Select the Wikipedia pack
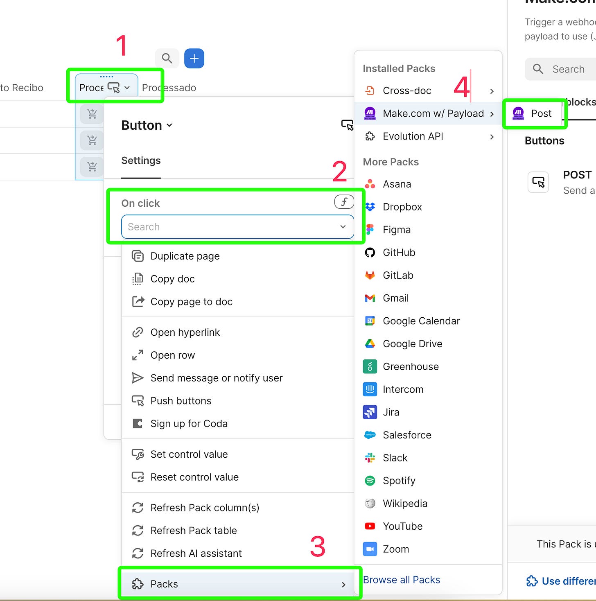 (428, 504)
